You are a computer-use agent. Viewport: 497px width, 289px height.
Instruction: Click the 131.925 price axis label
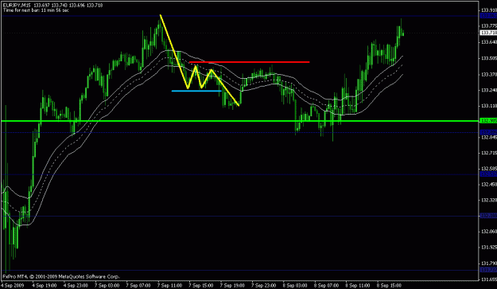[x=488, y=247]
